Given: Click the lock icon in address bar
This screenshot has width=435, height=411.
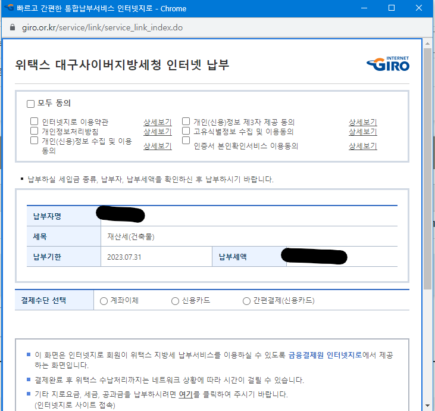Looking at the screenshot, I should [12, 27].
